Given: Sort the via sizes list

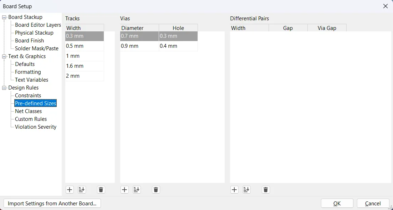Looking at the screenshot, I should coord(137,190).
